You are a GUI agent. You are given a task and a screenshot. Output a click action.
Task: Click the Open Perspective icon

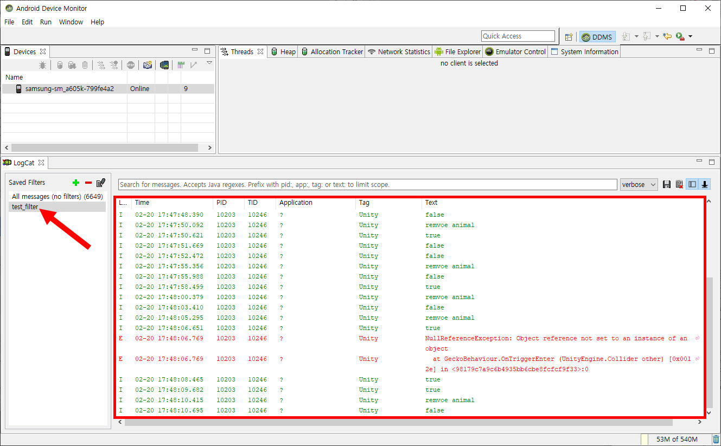[569, 37]
